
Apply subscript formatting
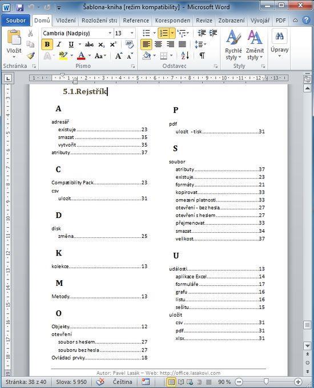(x=101, y=45)
